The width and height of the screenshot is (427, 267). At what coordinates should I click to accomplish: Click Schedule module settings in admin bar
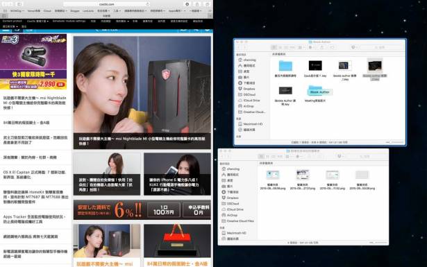click(69, 21)
